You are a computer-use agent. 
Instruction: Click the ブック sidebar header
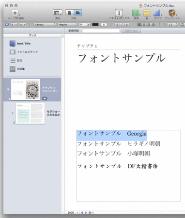point(32,35)
